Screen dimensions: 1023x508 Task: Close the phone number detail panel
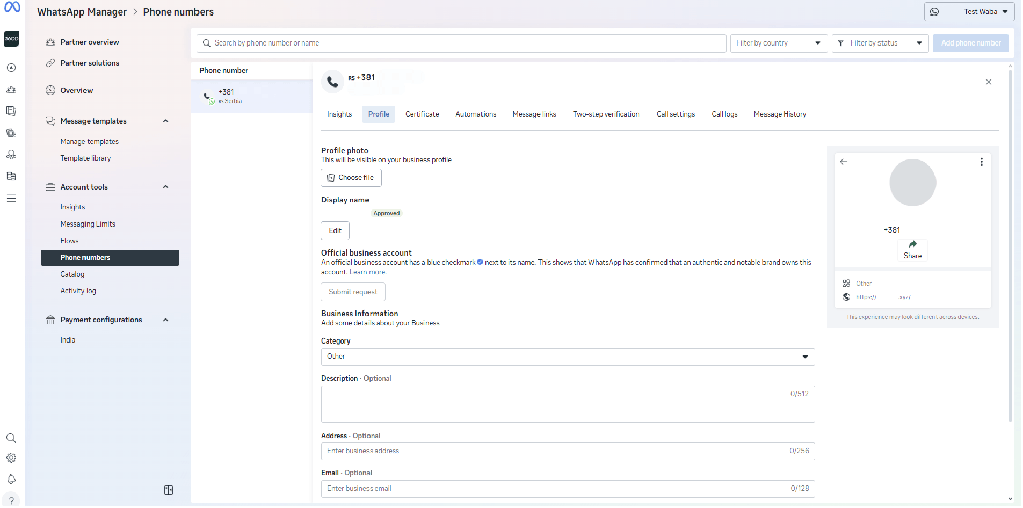(x=989, y=82)
